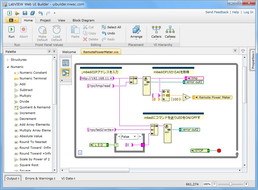Select Numeric Constant from the palette

(31, 73)
